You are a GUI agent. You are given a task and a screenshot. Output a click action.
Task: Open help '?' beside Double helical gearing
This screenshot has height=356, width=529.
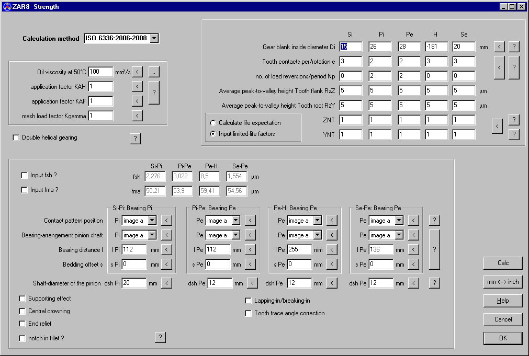[x=135, y=138]
